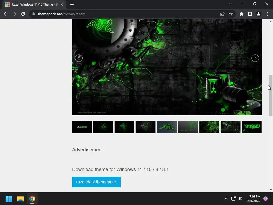Select the ninth thumbnail with green graffiti text
The image size is (273, 205).
252,127
